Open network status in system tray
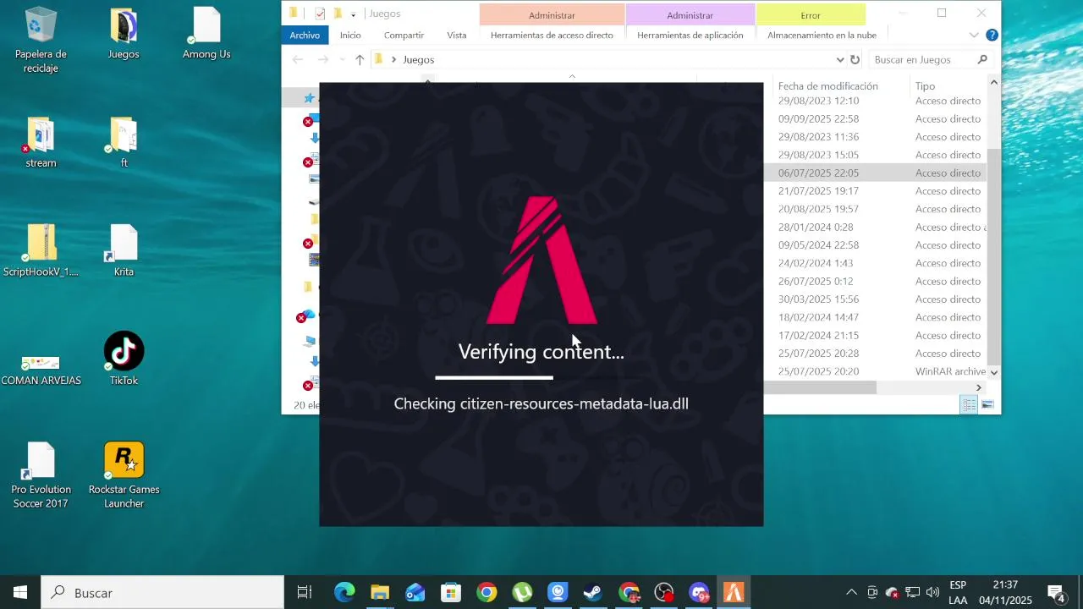This screenshot has width=1083, height=609. tap(912, 593)
